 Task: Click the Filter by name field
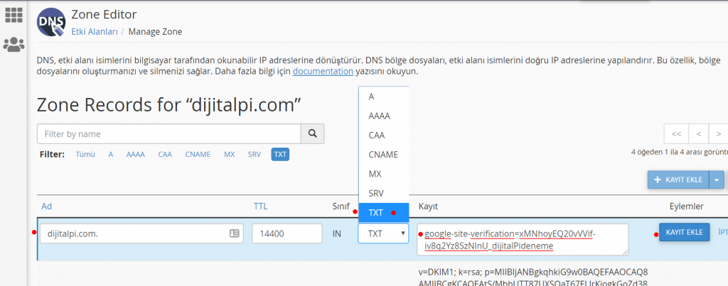click(169, 134)
